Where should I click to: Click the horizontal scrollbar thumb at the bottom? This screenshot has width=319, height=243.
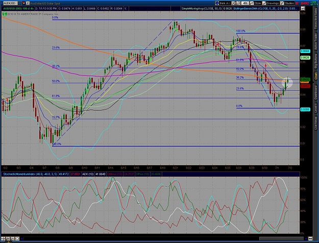pos(281,238)
